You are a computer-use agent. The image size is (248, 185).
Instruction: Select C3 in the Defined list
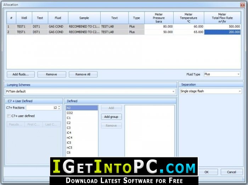tap(82, 128)
